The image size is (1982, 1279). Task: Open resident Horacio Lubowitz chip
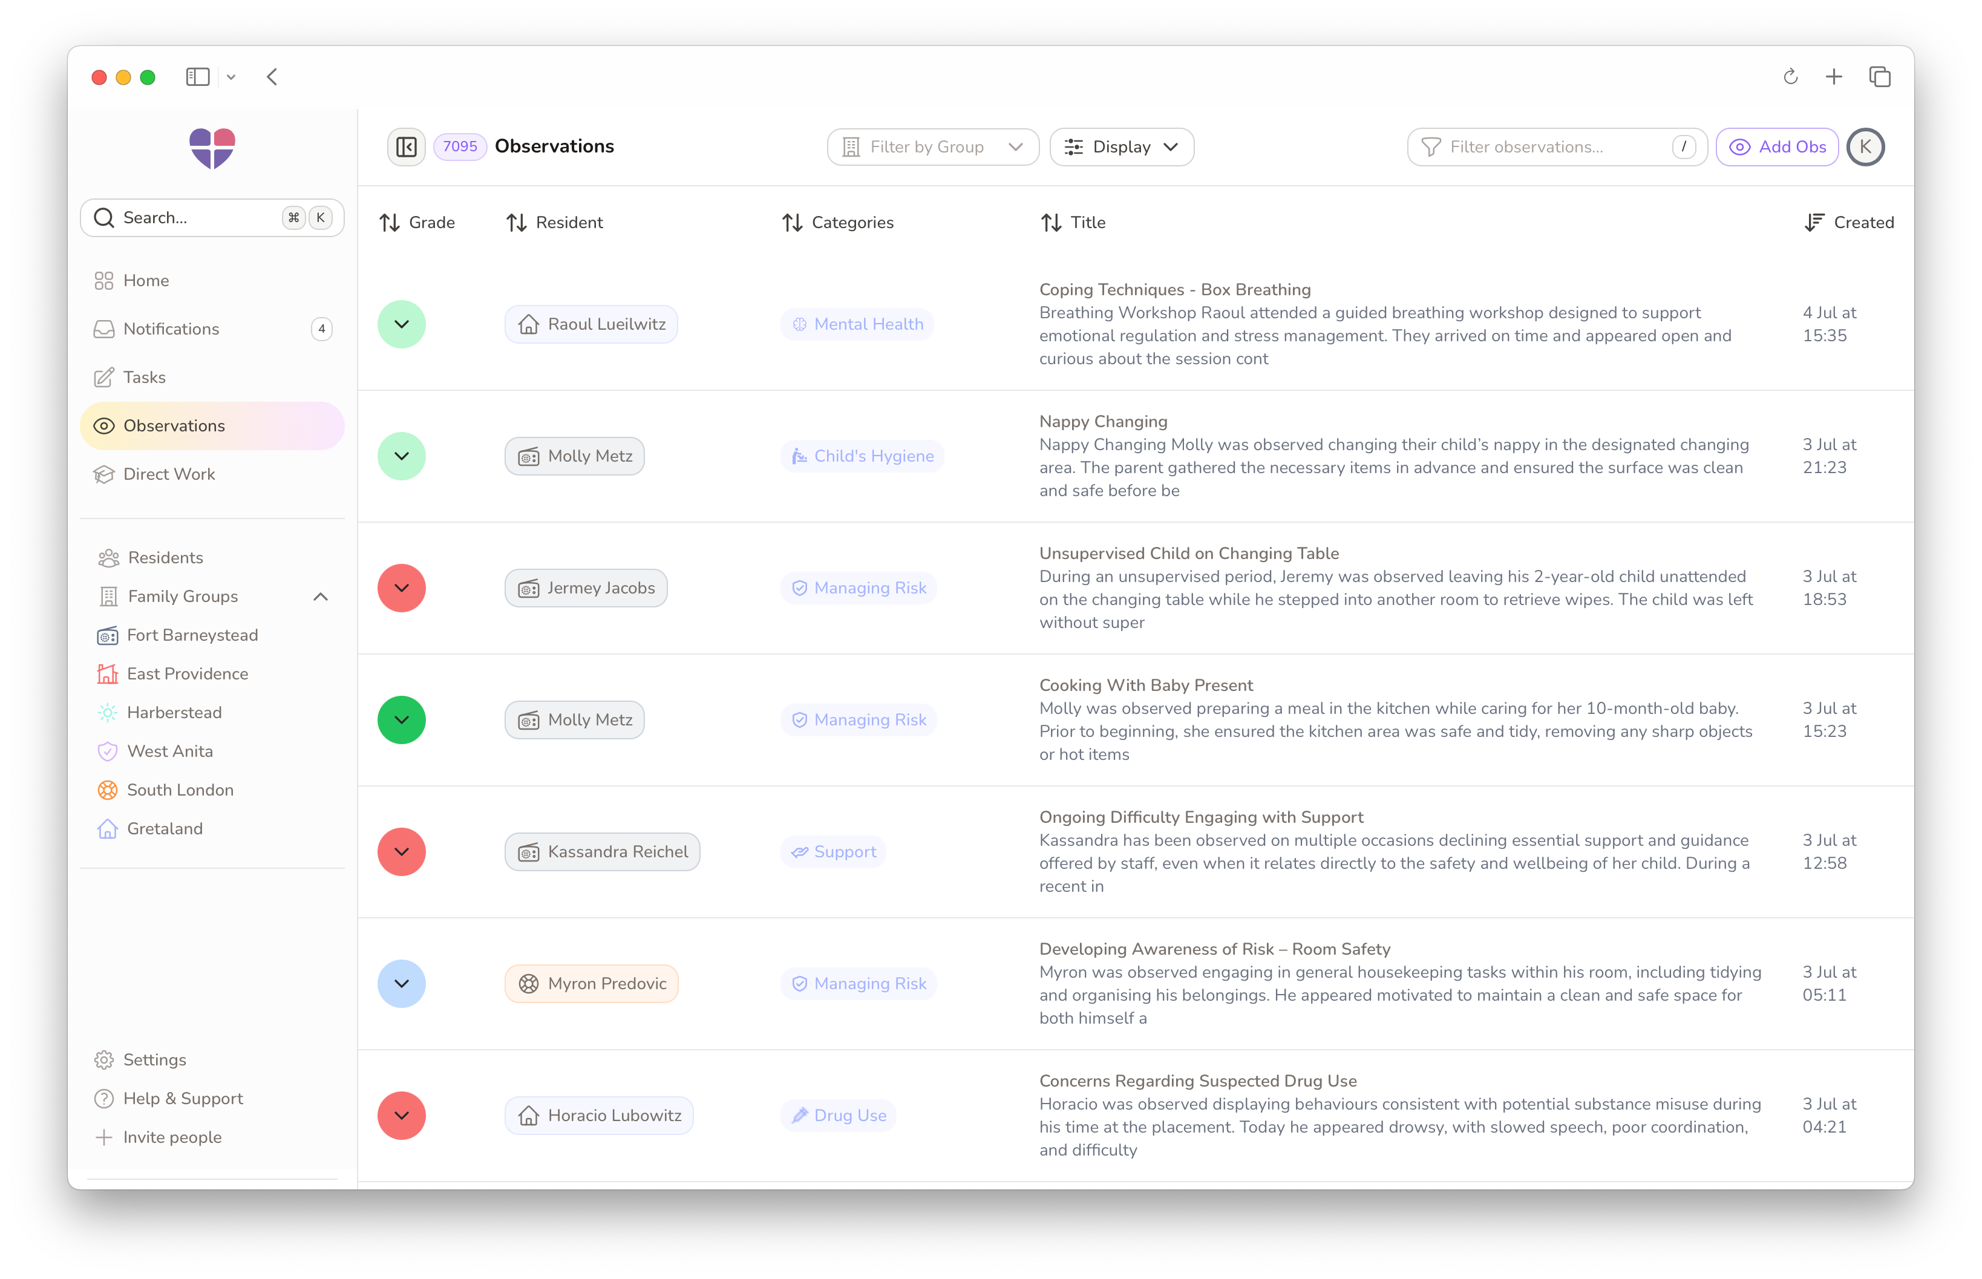600,1116
